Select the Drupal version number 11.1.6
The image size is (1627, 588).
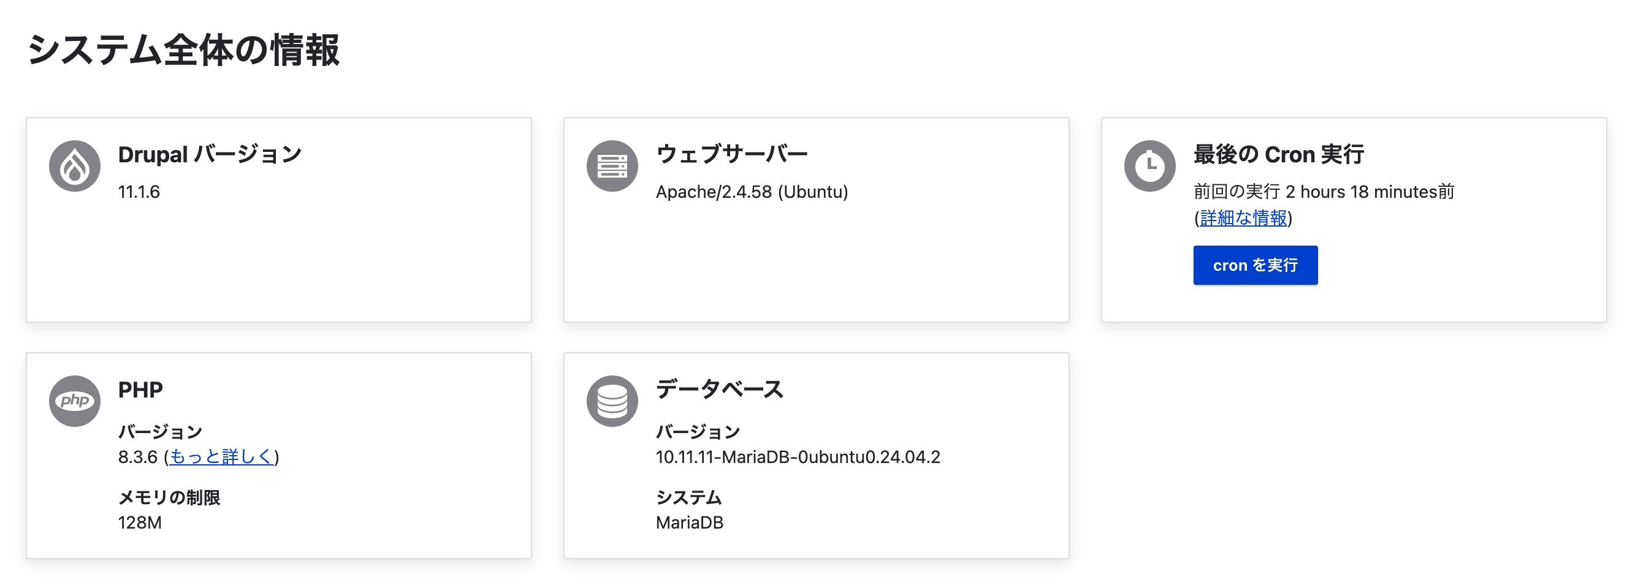(x=139, y=192)
